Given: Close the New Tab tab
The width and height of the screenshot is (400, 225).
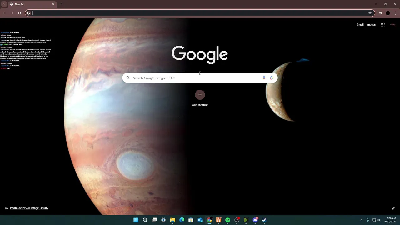Looking at the screenshot, I should [x=53, y=4].
